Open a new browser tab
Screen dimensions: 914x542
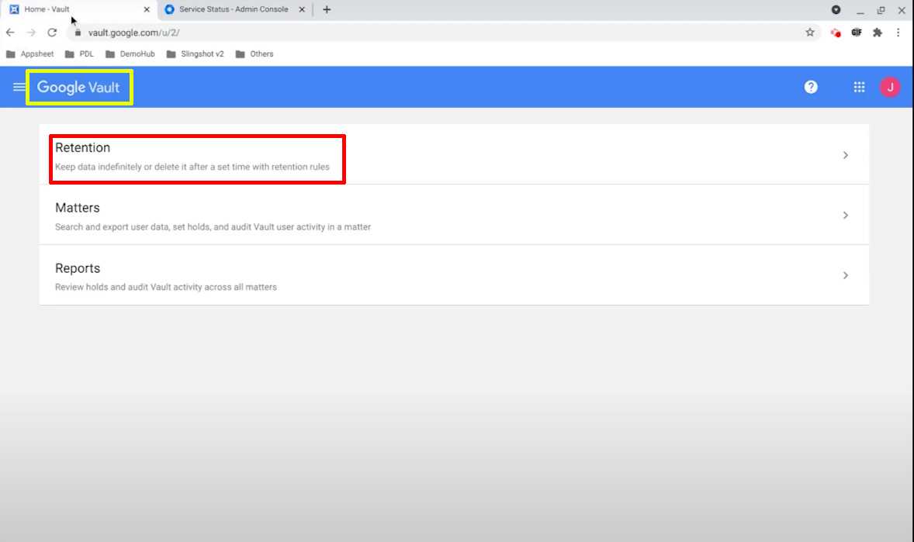click(x=327, y=9)
